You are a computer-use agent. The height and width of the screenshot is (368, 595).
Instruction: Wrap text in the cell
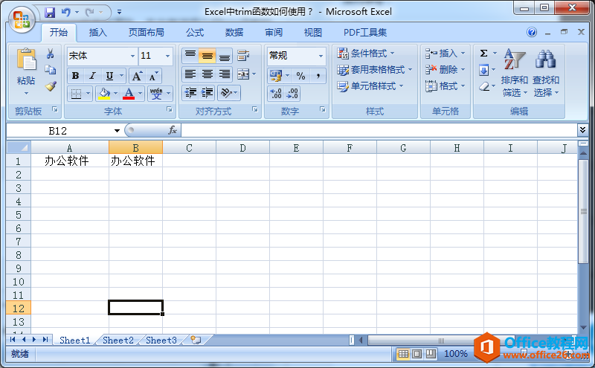(x=243, y=56)
